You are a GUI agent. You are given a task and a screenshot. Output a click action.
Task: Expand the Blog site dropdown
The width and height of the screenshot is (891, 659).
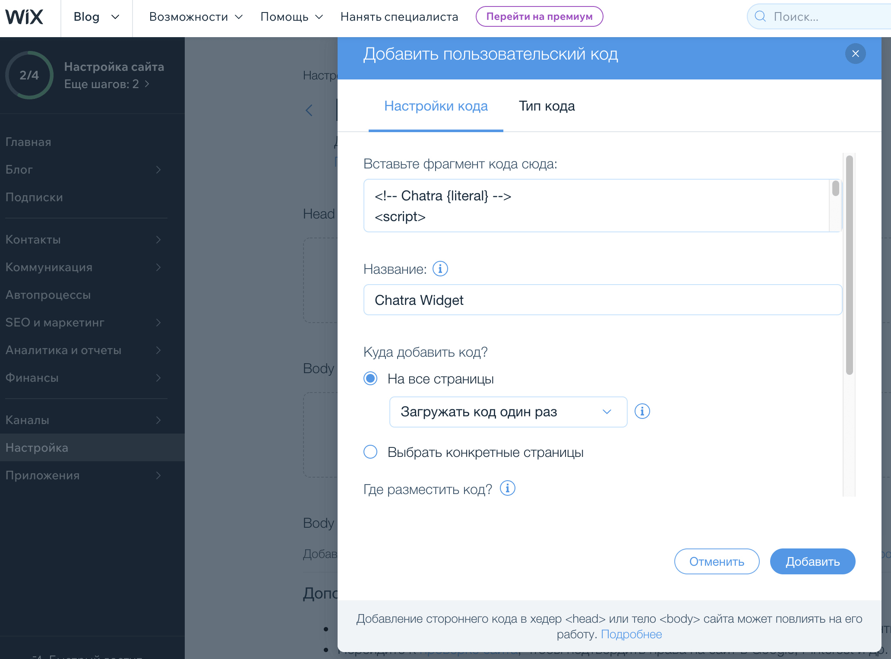[x=96, y=17]
